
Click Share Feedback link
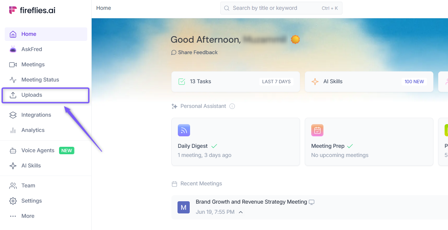click(x=194, y=52)
